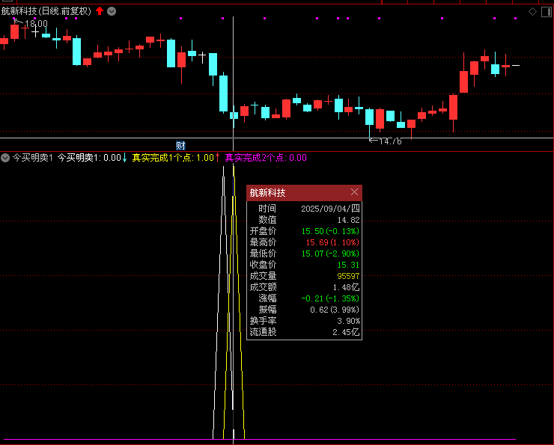The height and width of the screenshot is (445, 554).
Task: Click the 最高价 value 15.69(1.10%)
Action: coord(332,242)
